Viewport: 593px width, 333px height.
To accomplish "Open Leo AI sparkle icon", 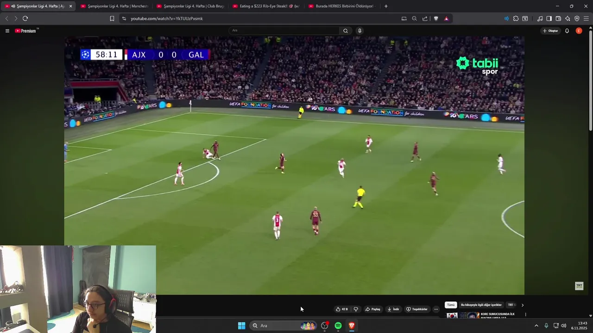I will (568, 18).
